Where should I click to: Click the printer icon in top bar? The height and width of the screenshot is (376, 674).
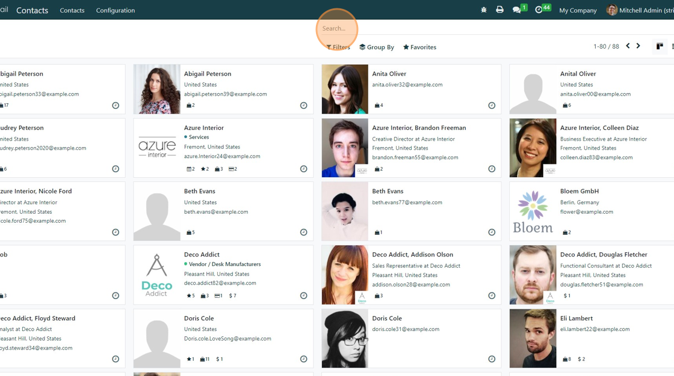click(x=499, y=10)
